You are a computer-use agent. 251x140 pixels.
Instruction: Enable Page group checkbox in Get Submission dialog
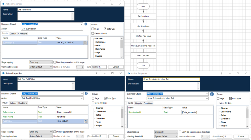[x=93, y=29]
